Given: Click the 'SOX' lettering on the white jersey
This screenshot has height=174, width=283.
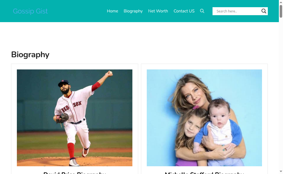Looking at the screenshot, I should click(77, 104).
